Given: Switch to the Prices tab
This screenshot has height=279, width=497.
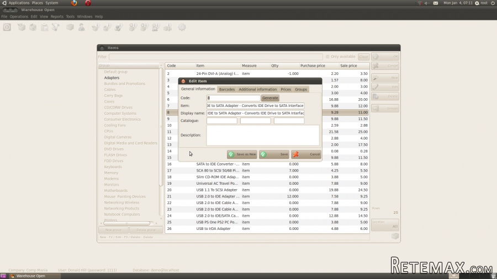Looking at the screenshot, I should [x=285, y=89].
